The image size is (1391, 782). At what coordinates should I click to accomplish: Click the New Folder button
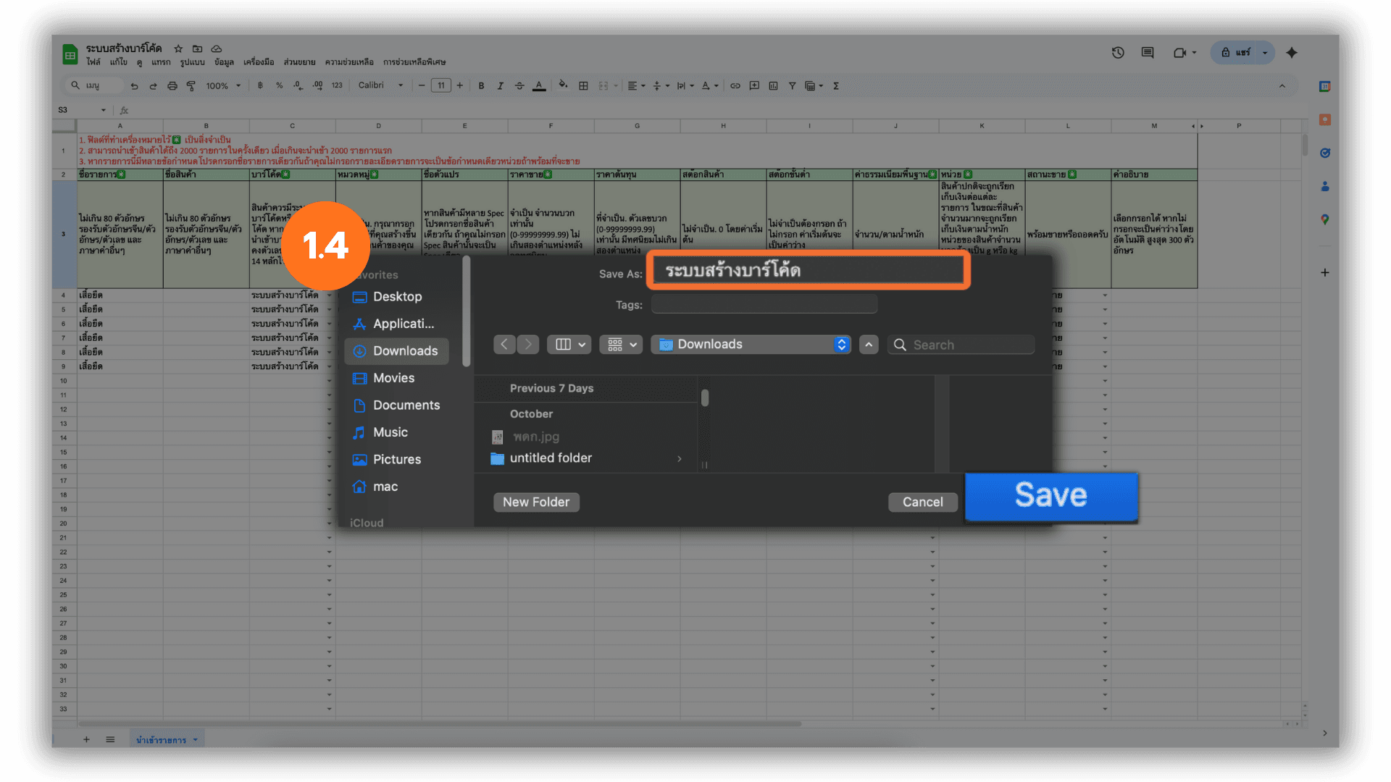click(x=536, y=503)
